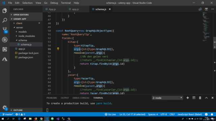Screen dimensions: 216x121
Task: Open Windows Start menu
Action: pos(3,119)
